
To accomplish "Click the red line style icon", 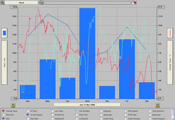I will pos(171,33).
